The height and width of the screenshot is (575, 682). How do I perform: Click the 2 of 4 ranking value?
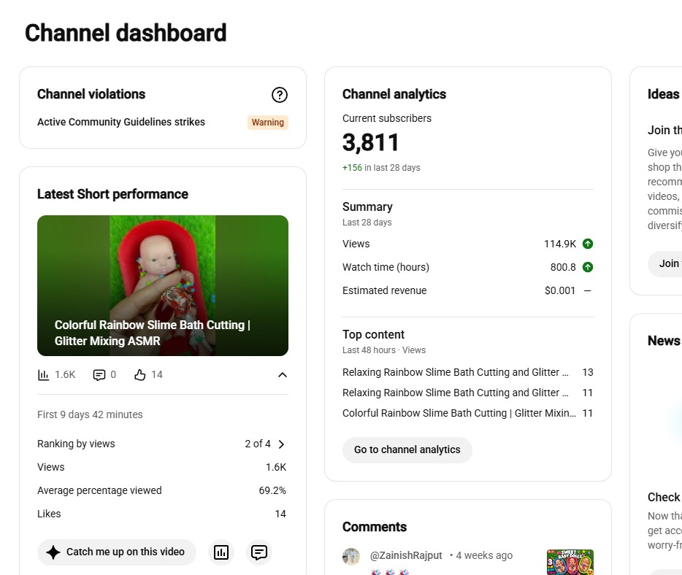coord(258,444)
